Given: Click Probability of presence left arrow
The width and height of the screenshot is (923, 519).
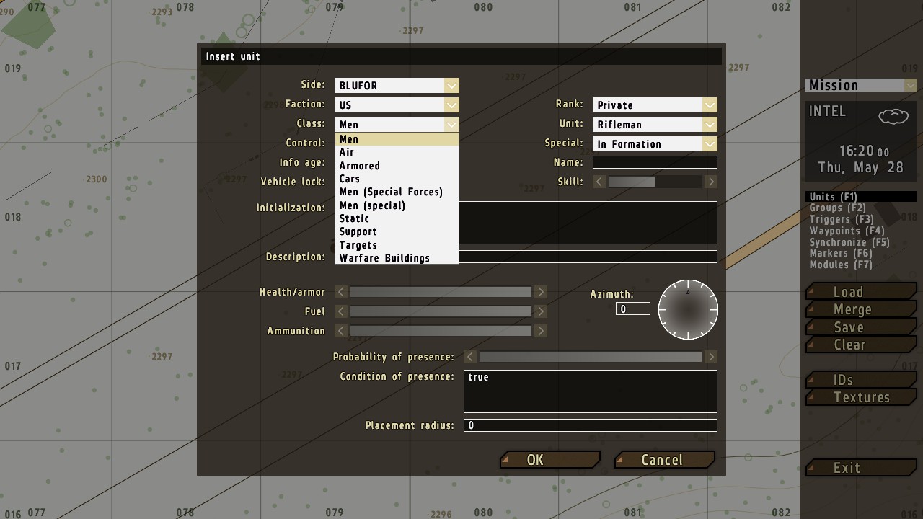Looking at the screenshot, I should tap(470, 357).
